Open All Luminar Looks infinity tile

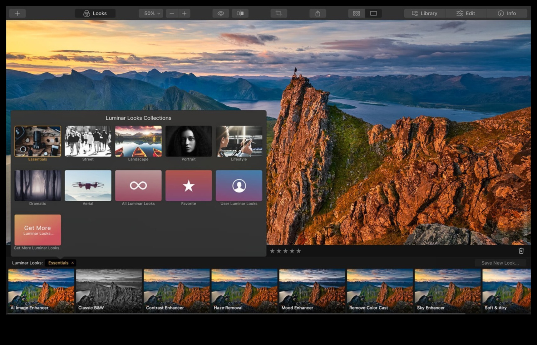click(138, 185)
